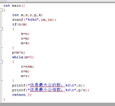
Task: Click the 'while' keyword
Action: pyautogui.click(x=18, y=57)
